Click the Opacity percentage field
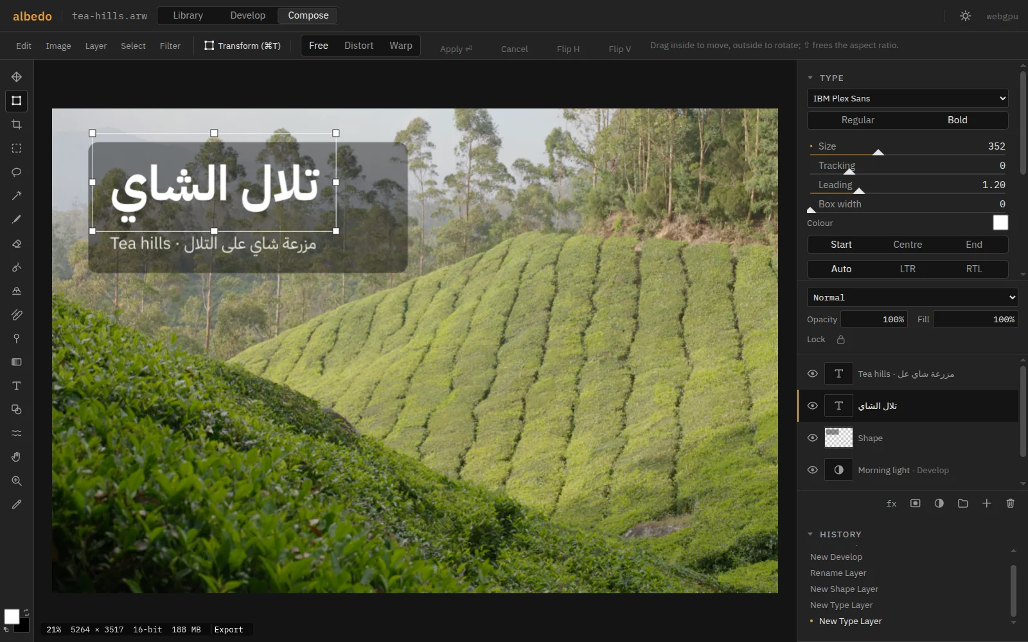This screenshot has width=1028, height=642. [874, 319]
